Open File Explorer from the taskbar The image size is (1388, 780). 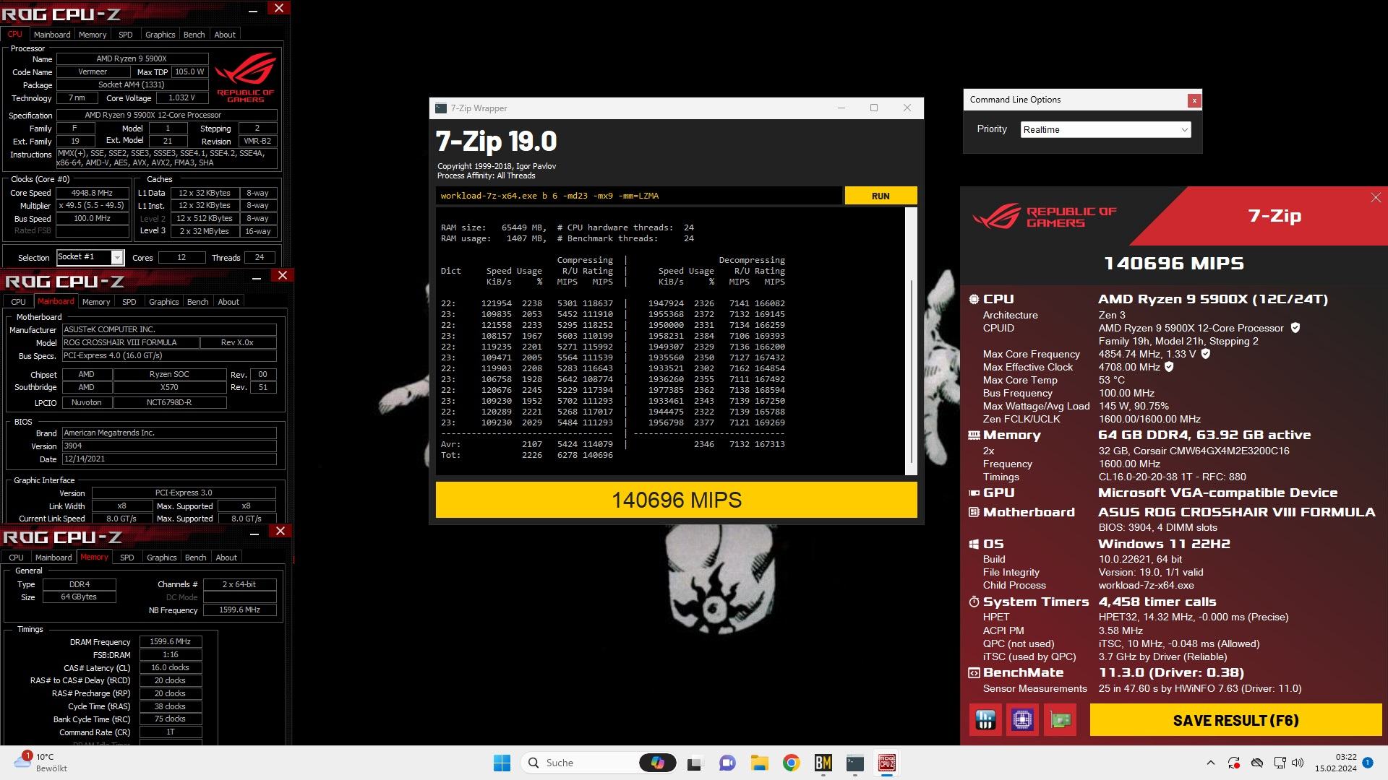point(759,763)
